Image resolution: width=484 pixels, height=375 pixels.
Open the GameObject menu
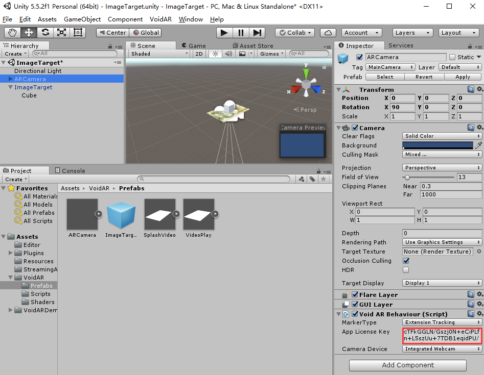pos(82,19)
